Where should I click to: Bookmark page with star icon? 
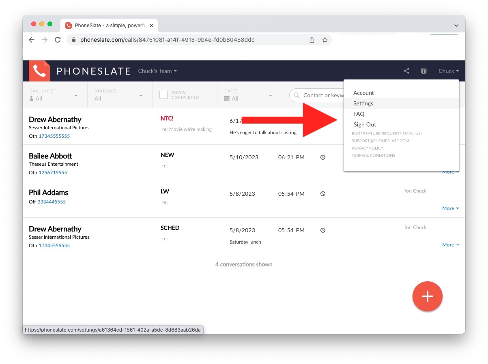click(x=325, y=40)
